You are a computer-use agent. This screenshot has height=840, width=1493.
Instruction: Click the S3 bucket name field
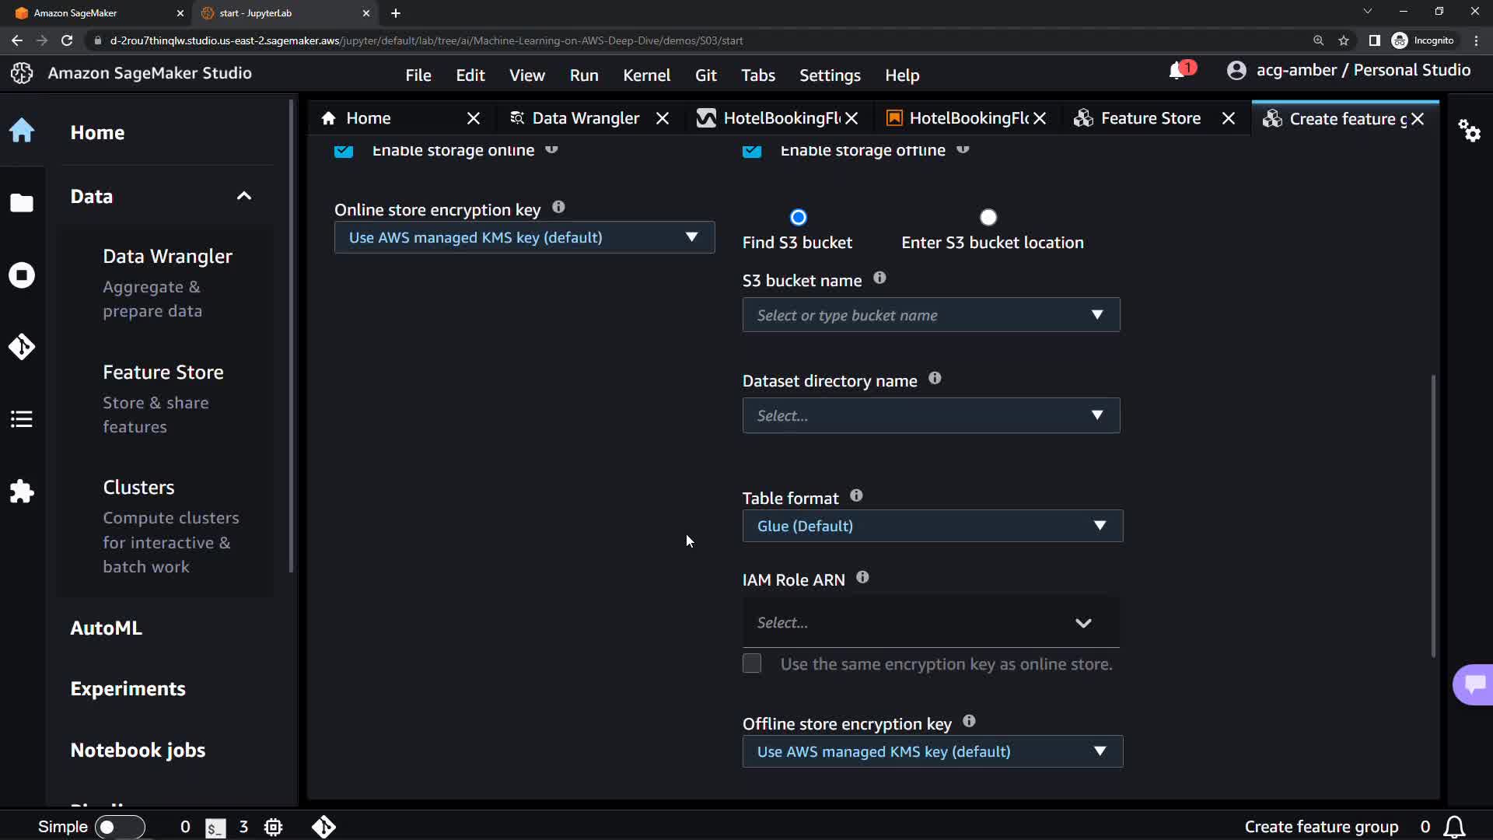918,315
